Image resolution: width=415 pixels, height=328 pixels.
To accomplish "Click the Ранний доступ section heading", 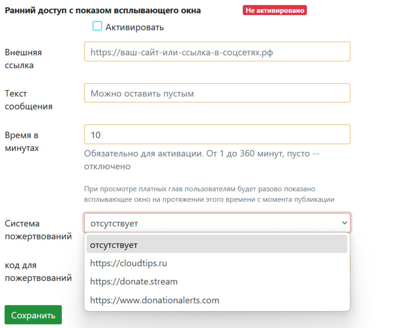I will (102, 10).
